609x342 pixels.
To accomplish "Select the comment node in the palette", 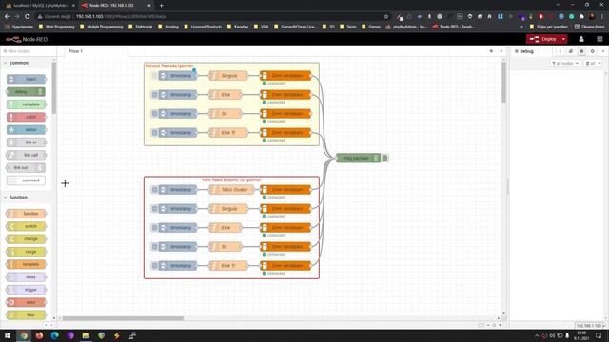I will click(26, 180).
